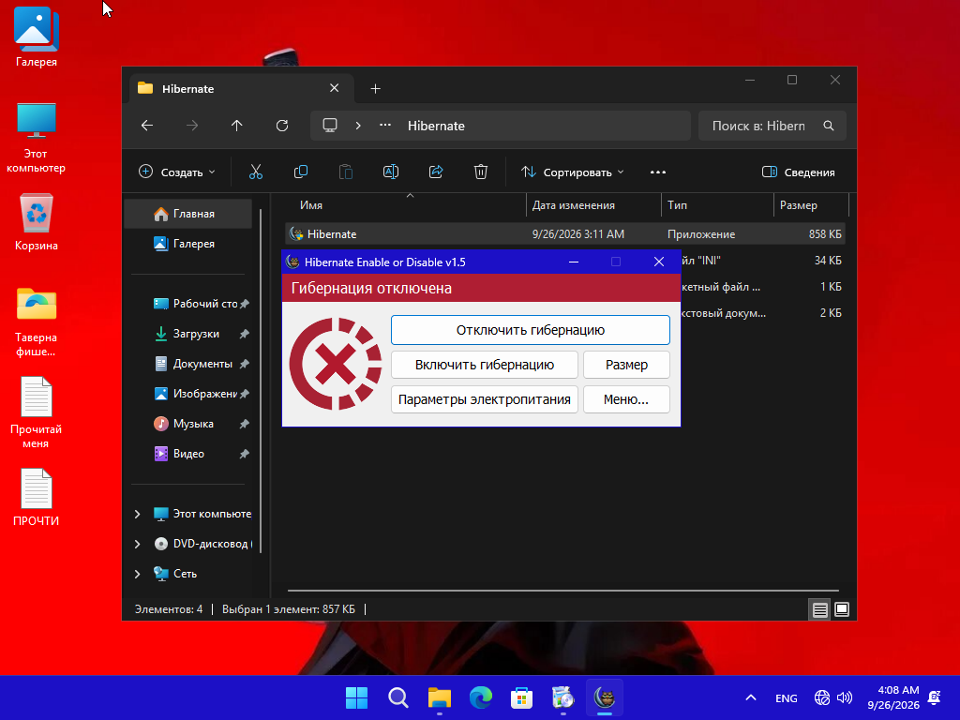Image resolution: width=960 pixels, height=720 pixels.
Task: Go back with the Explorer back arrow
Action: (147, 126)
